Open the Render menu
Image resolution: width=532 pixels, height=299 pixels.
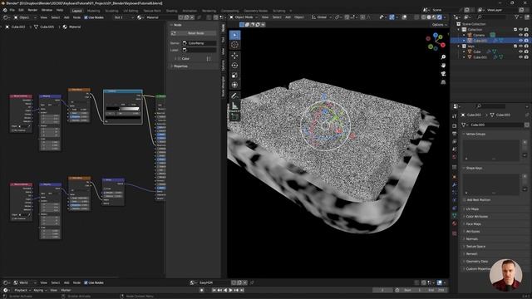tap(32, 10)
